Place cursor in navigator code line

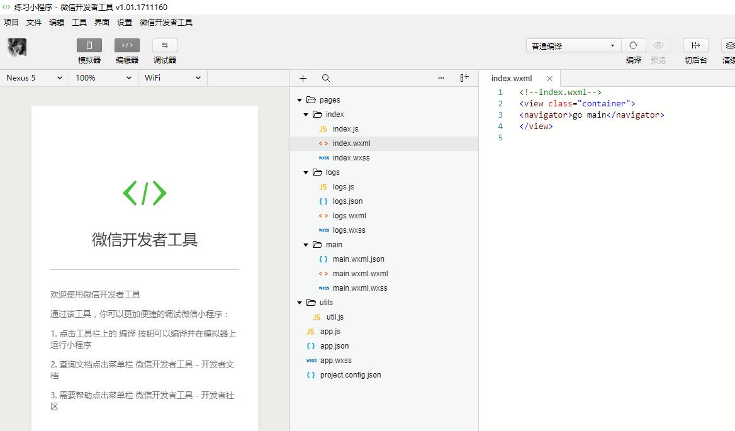click(592, 115)
